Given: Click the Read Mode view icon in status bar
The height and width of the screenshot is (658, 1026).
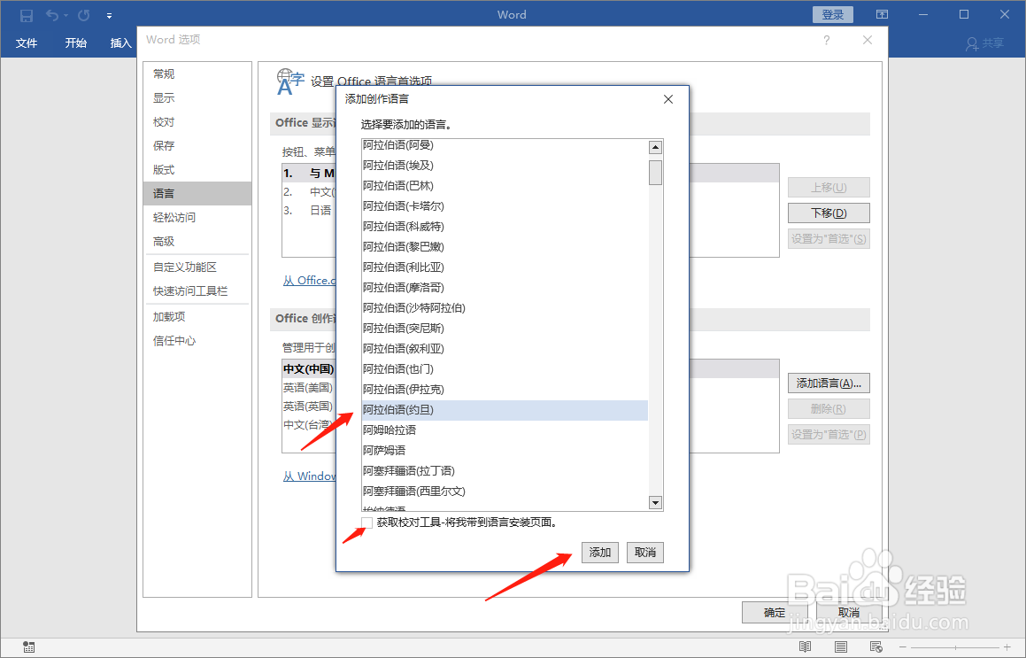Looking at the screenshot, I should 806,646.
